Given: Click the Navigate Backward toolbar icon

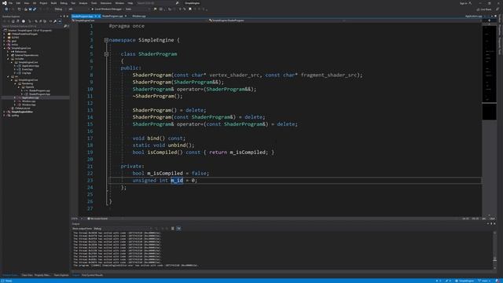Looking at the screenshot, I should pos(6,9).
